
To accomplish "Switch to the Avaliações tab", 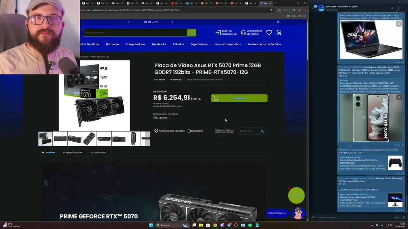I will click(x=98, y=152).
